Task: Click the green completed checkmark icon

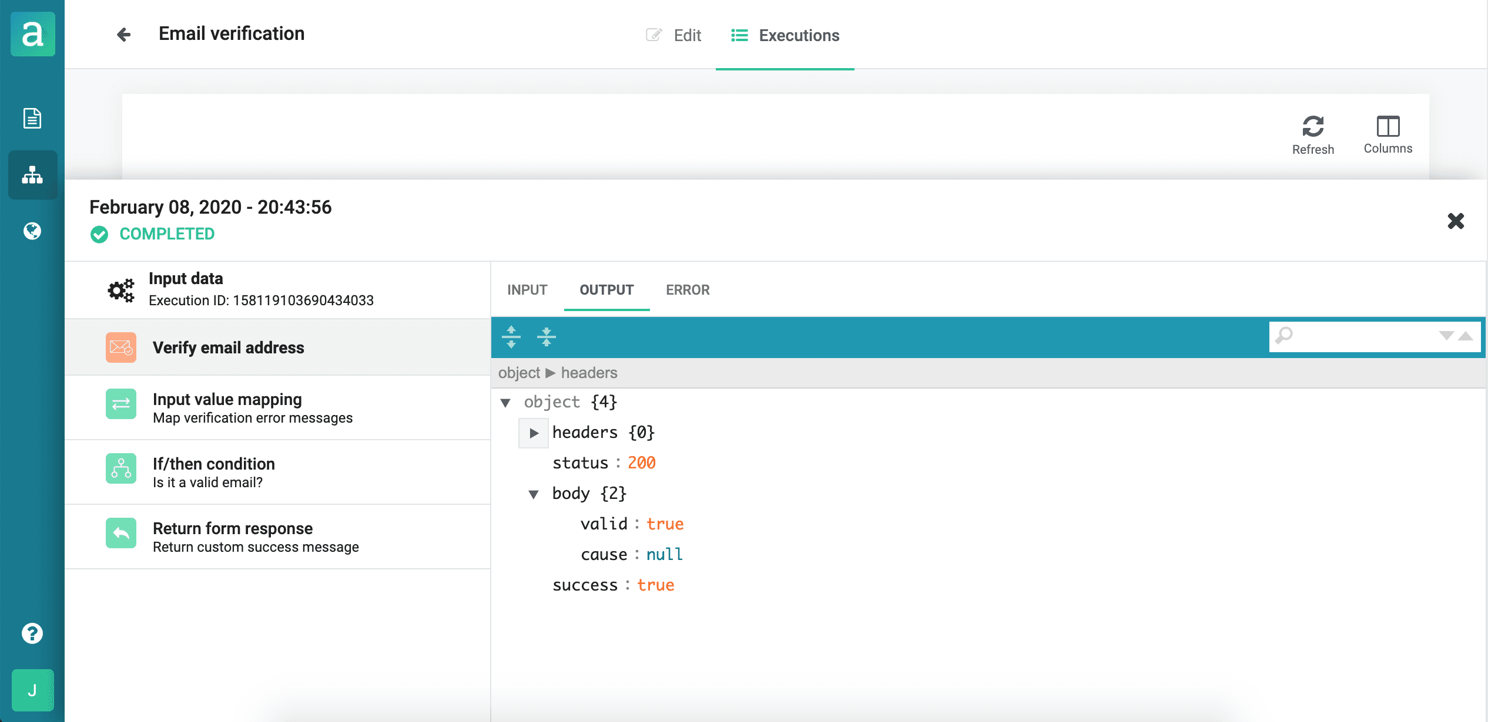Action: 99,234
